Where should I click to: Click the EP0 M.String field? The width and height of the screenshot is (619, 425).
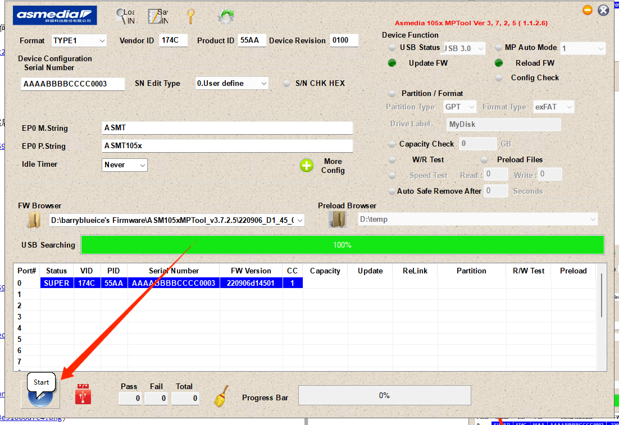pyautogui.click(x=227, y=128)
